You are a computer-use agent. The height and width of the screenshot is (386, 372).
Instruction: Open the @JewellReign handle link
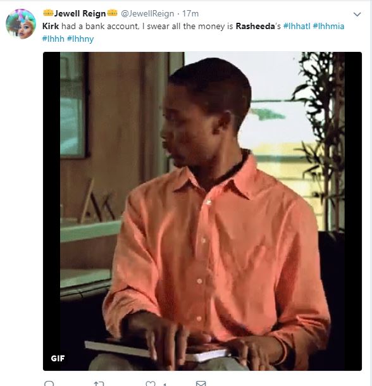[x=147, y=13]
